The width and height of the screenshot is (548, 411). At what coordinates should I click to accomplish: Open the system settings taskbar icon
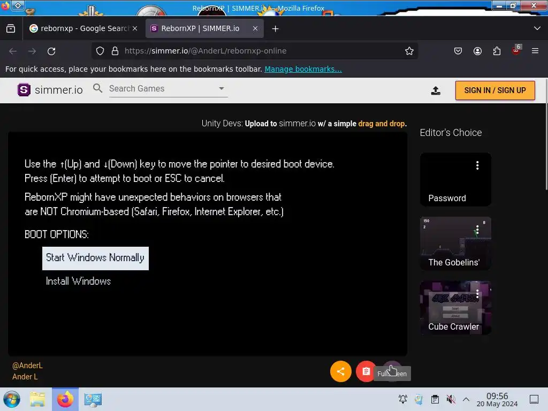pos(93,399)
